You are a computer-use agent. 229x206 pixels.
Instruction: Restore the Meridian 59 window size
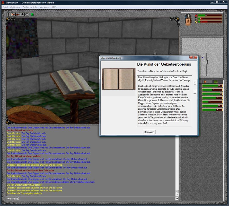[x=217, y=2]
